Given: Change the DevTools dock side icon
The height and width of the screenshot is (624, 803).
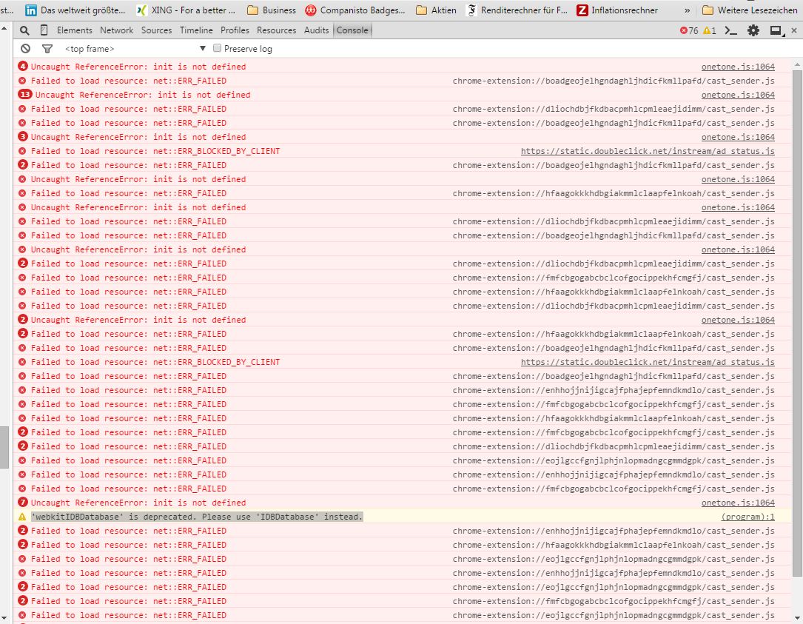Looking at the screenshot, I should 777,31.
